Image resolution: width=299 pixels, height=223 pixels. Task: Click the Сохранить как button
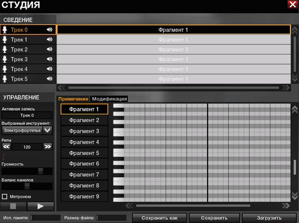point(159,218)
